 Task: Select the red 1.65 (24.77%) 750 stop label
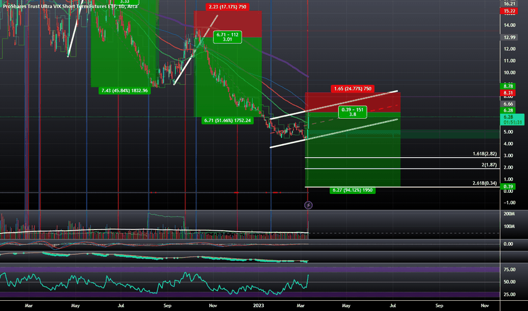point(352,89)
